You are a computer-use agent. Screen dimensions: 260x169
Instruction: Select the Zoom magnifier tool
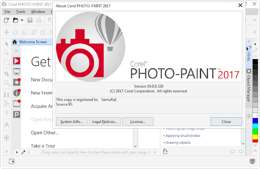click(6, 83)
